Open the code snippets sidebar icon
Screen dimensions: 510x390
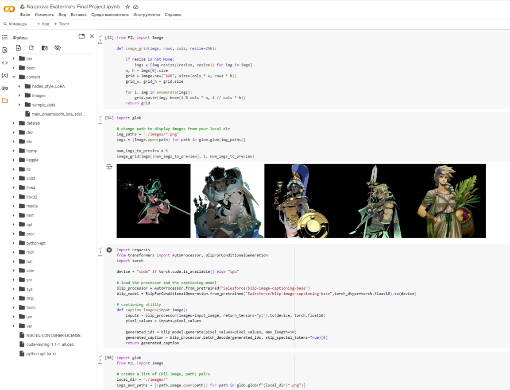[5, 63]
